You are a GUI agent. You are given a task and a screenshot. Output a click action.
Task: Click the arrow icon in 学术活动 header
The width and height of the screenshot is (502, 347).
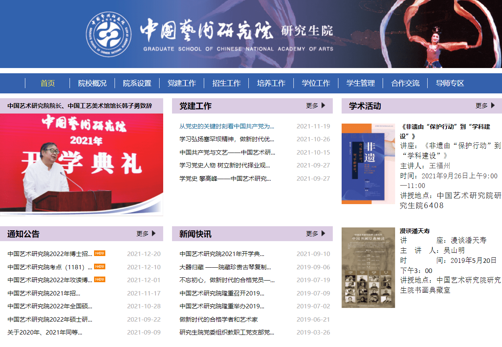pyautogui.click(x=493, y=105)
